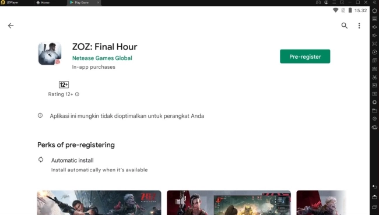Open the third partially visible screenshot
The height and width of the screenshot is (215, 379).
click(x=321, y=203)
